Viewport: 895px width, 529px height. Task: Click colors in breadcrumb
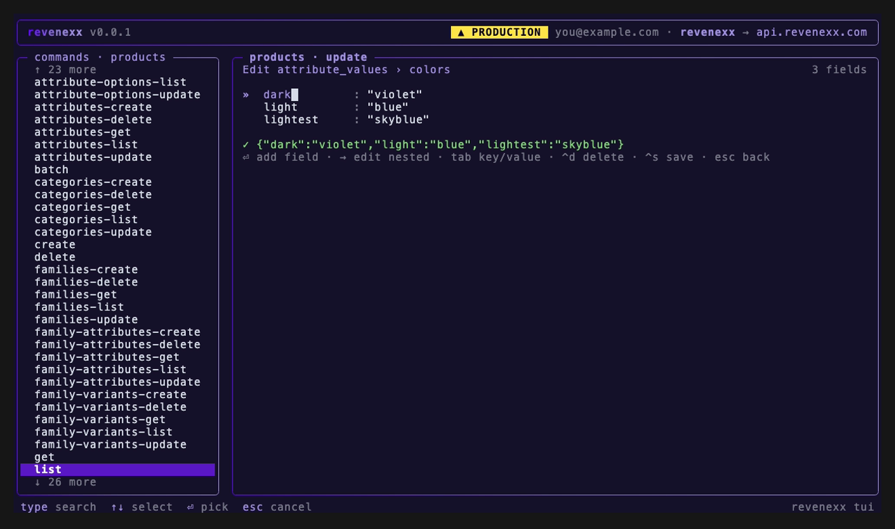(430, 70)
